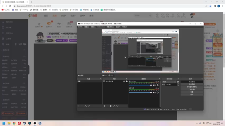The height and width of the screenshot is (126, 225).
Task: Open source properties gear in the Sources panel toolbar
Action: [111, 106]
